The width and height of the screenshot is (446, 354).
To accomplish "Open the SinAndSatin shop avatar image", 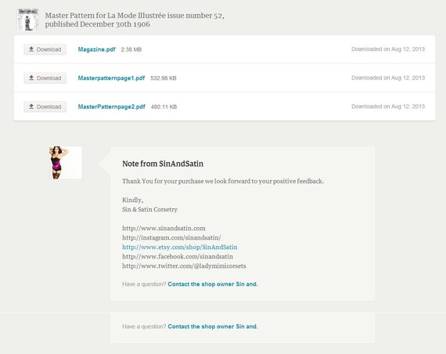I will click(x=66, y=163).
